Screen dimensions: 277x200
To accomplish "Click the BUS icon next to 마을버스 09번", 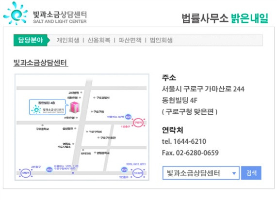I will coord(128,117).
